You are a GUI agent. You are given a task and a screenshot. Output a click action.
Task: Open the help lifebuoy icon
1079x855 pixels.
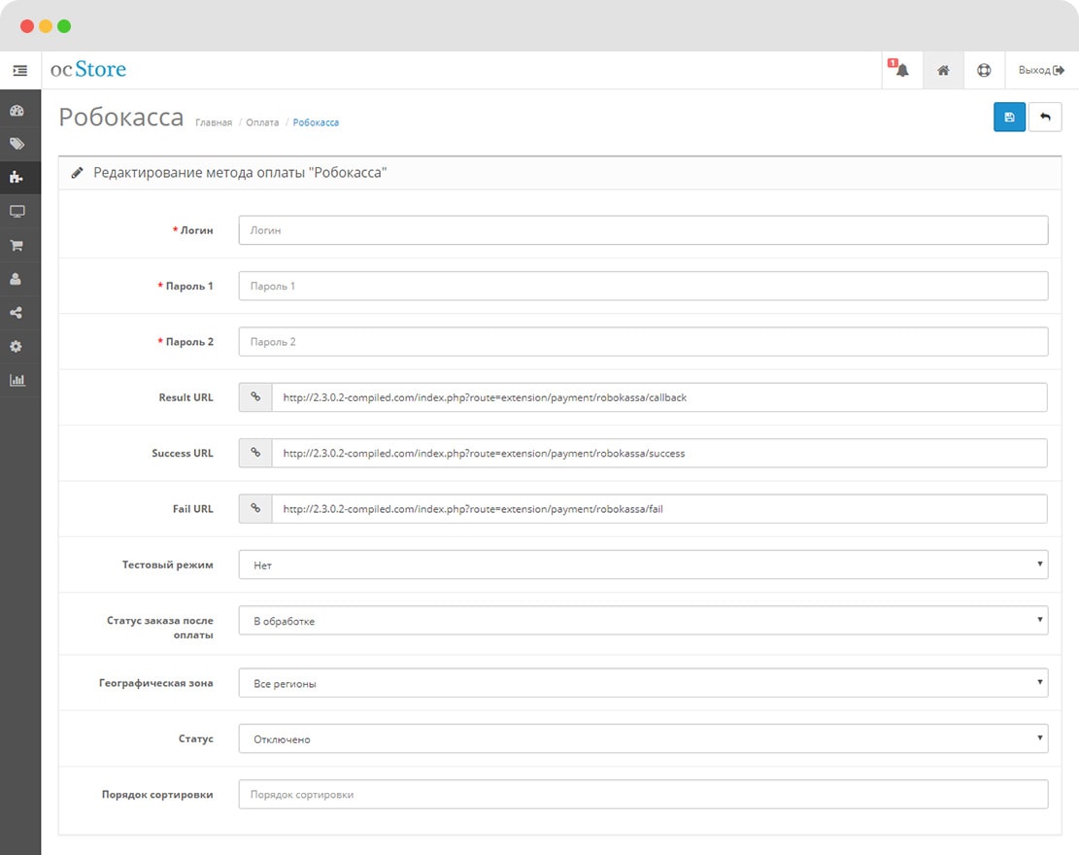(984, 70)
